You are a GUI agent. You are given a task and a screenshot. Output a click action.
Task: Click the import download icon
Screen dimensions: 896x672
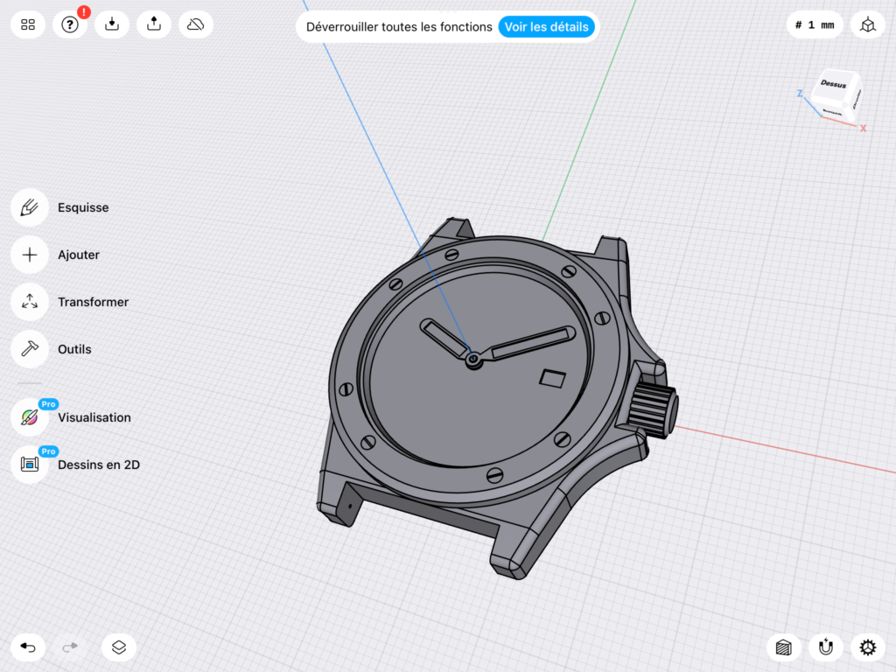click(112, 24)
